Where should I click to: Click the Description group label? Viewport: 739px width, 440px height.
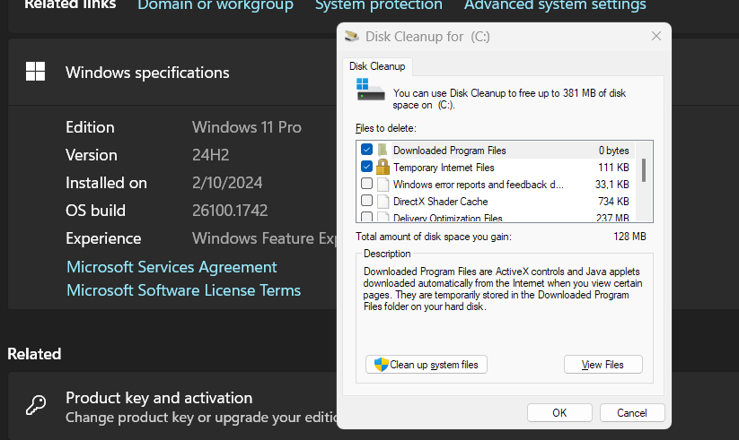(387, 254)
